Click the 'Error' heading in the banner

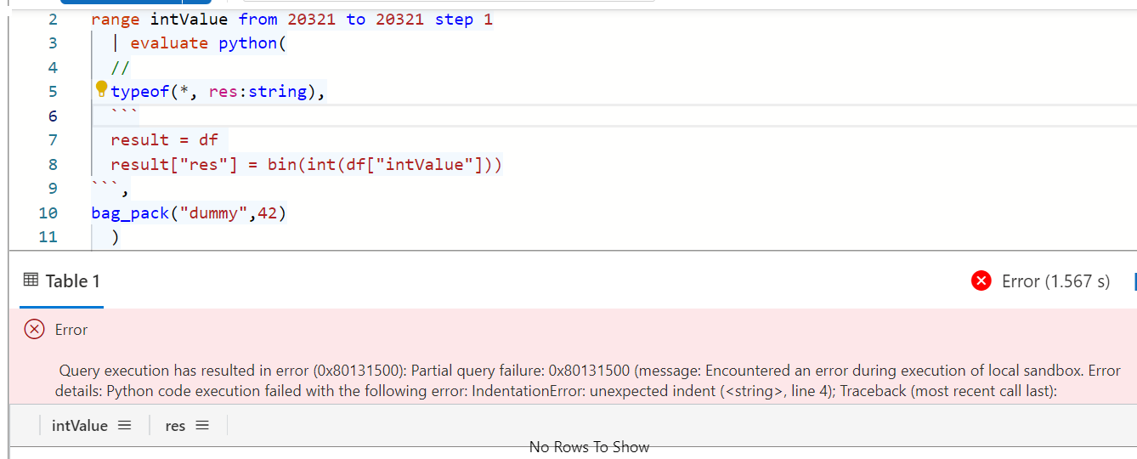click(x=71, y=330)
